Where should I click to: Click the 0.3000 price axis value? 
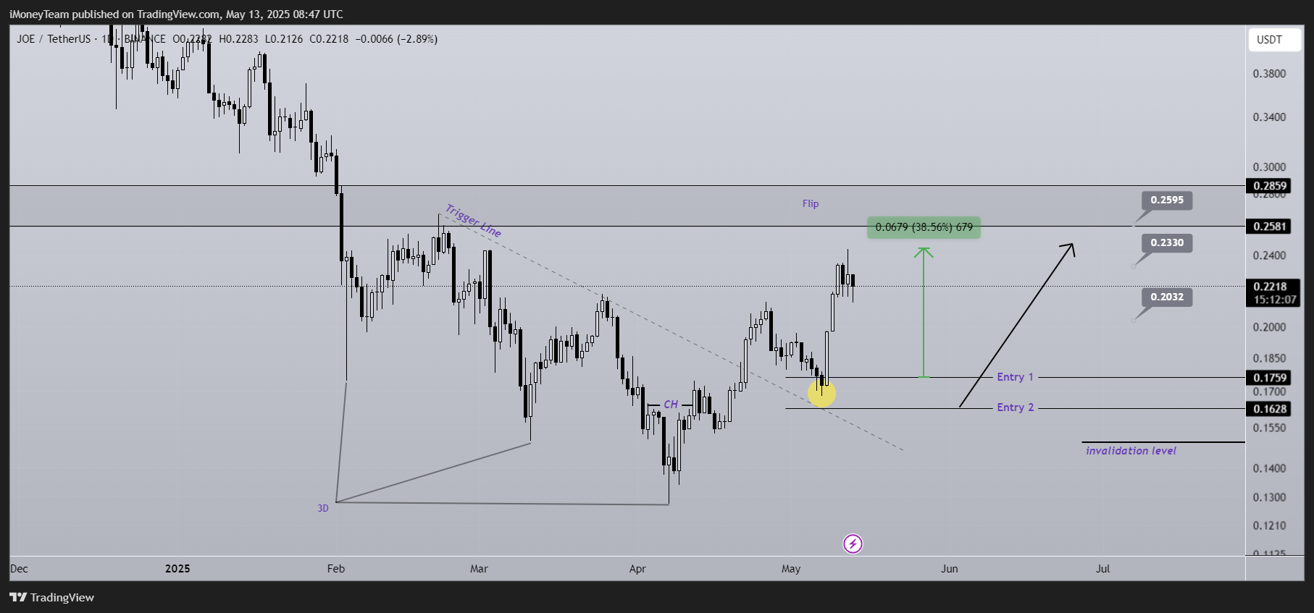[x=1270, y=167]
